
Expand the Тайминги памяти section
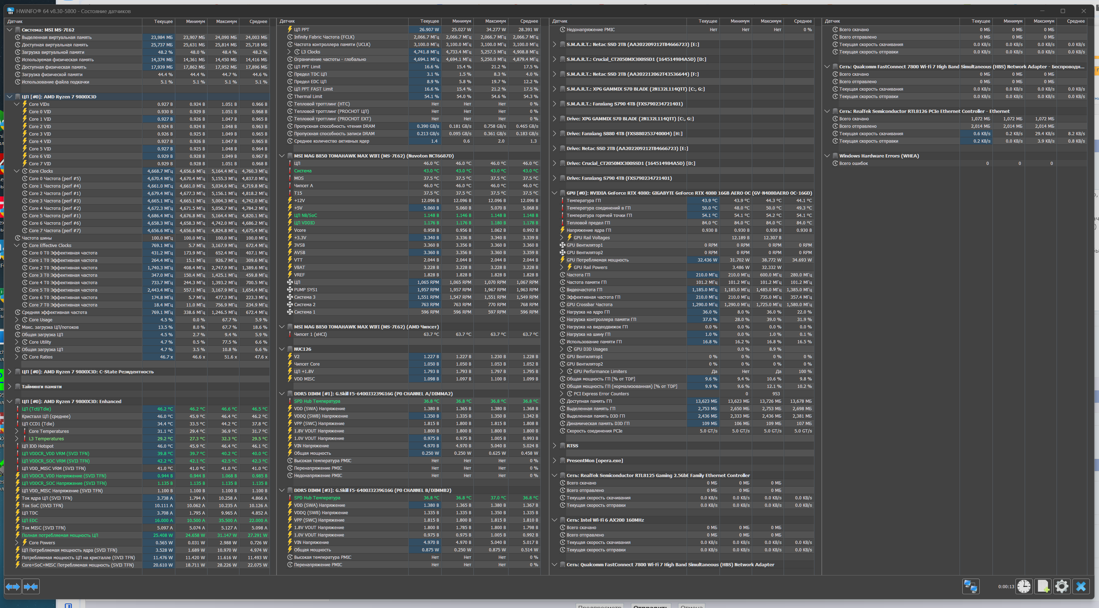10,387
